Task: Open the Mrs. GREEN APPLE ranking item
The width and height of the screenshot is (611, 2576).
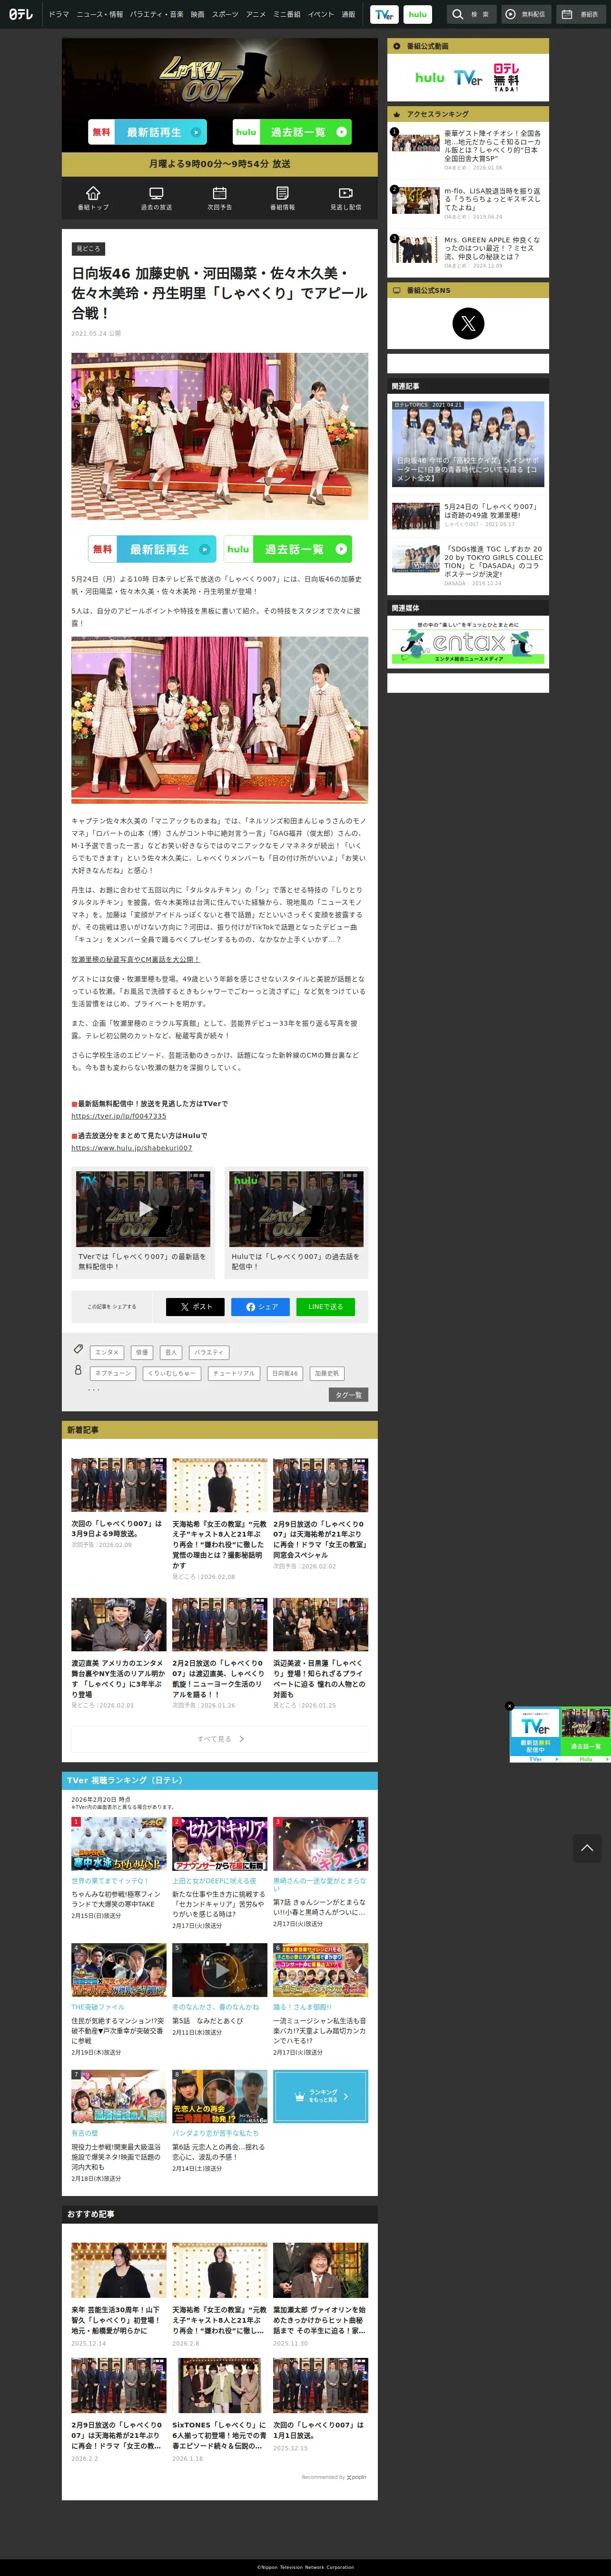Action: [x=468, y=252]
